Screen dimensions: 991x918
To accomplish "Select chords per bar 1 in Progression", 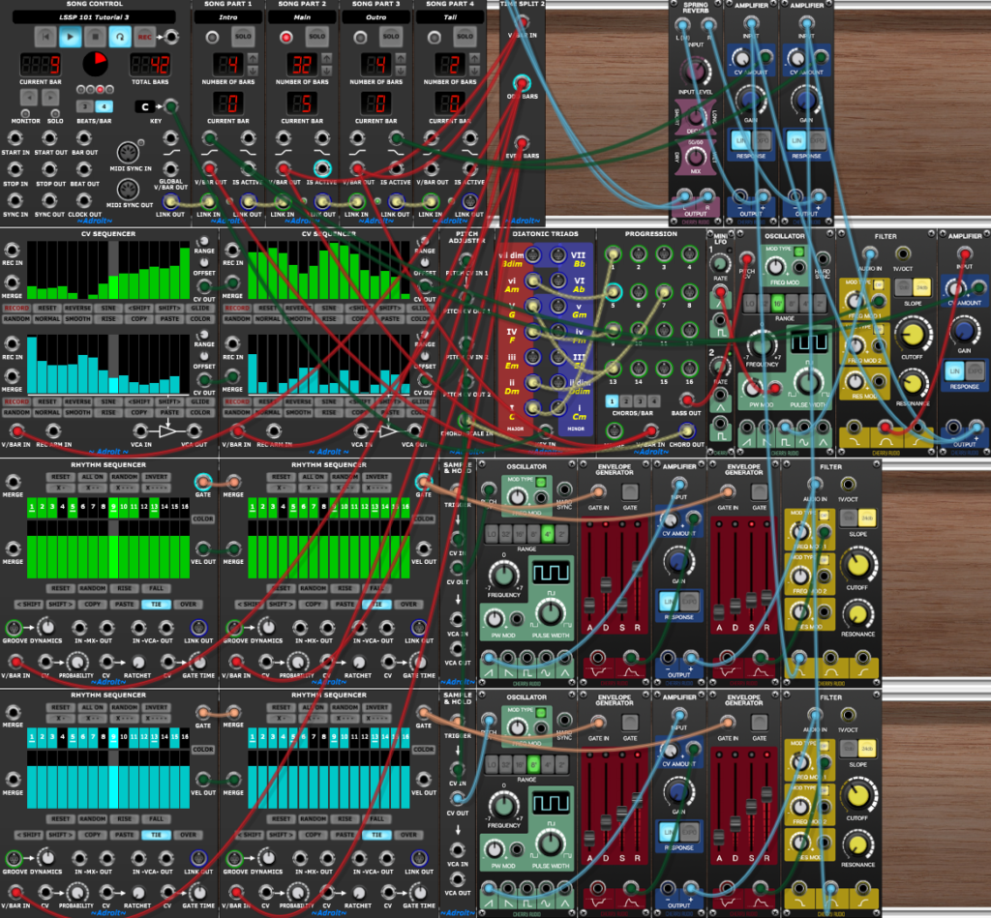I will point(612,401).
